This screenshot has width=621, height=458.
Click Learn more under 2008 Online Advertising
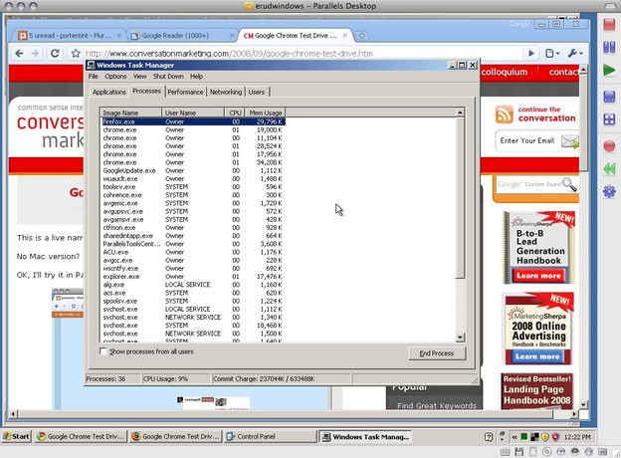pyautogui.click(x=537, y=356)
